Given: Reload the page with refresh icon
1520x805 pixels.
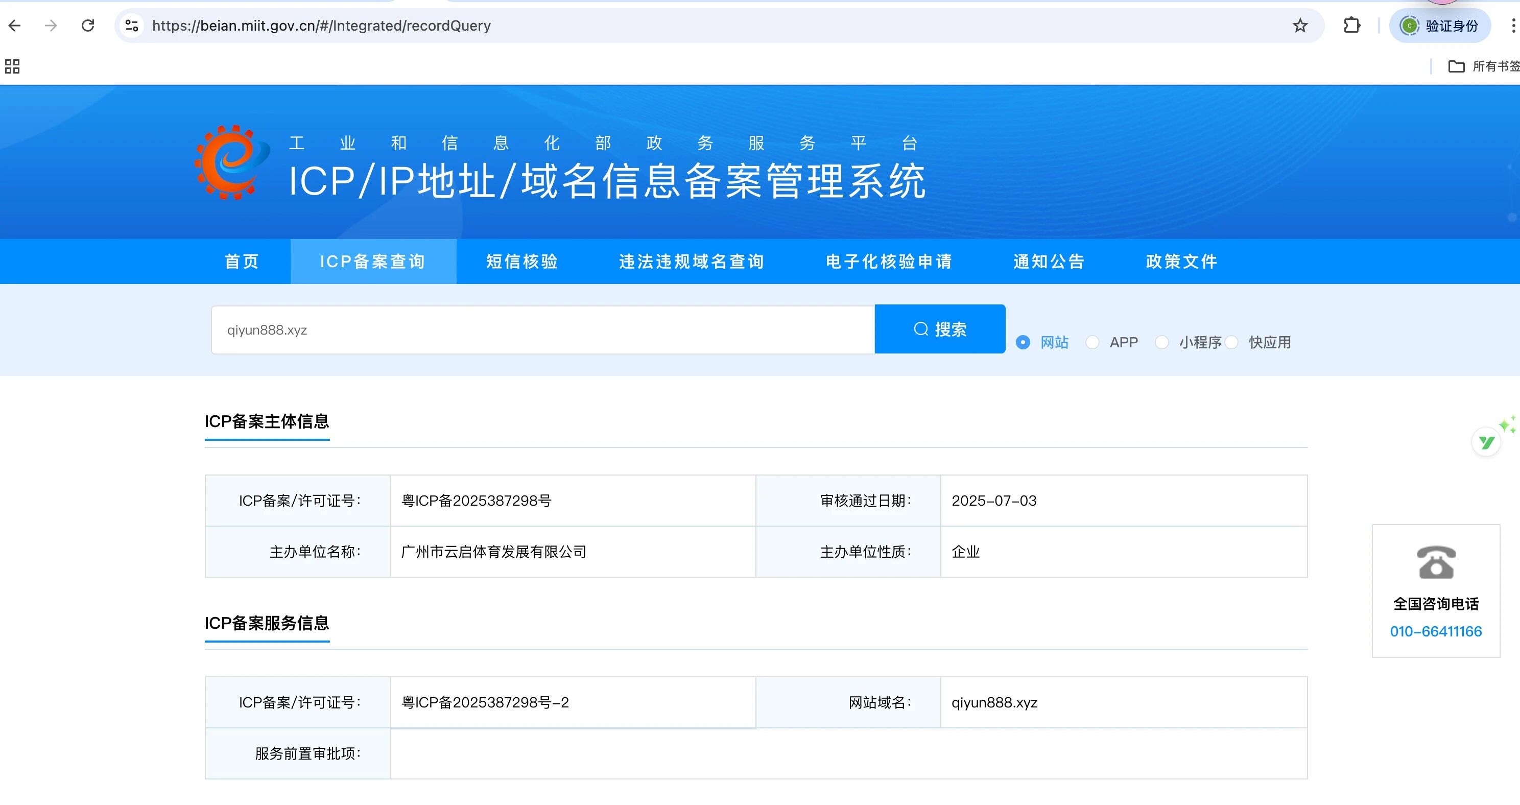Looking at the screenshot, I should click(88, 26).
